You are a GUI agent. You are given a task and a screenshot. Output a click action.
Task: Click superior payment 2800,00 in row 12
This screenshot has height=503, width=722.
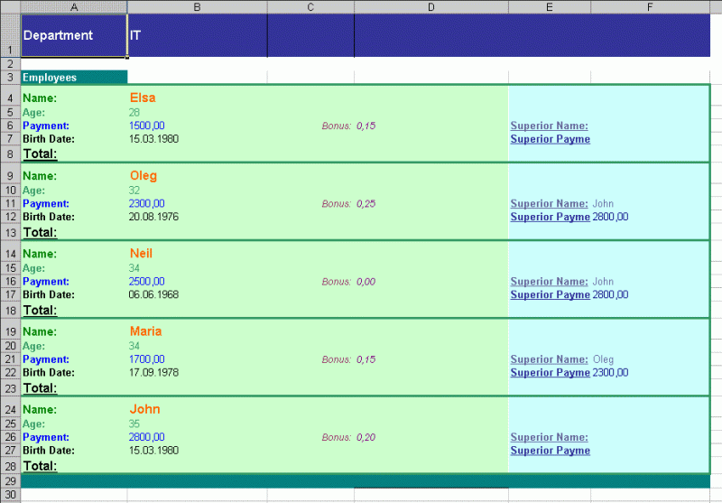(610, 217)
